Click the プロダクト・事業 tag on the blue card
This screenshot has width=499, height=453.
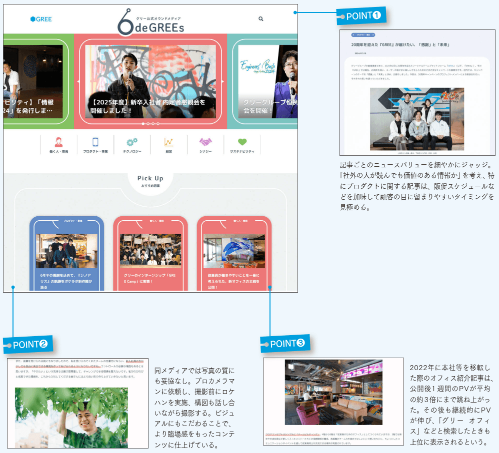[x=66, y=220]
